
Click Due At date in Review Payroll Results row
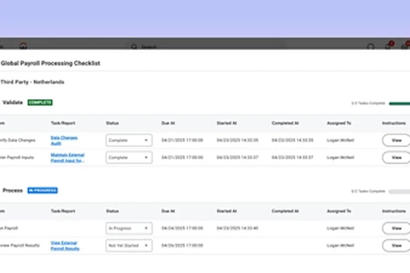[182, 245]
